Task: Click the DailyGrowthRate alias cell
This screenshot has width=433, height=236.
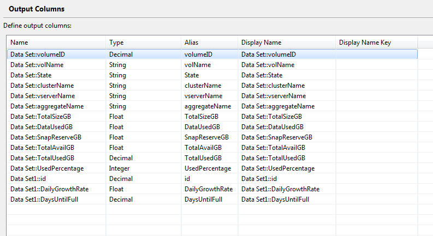Action: click(x=210, y=189)
